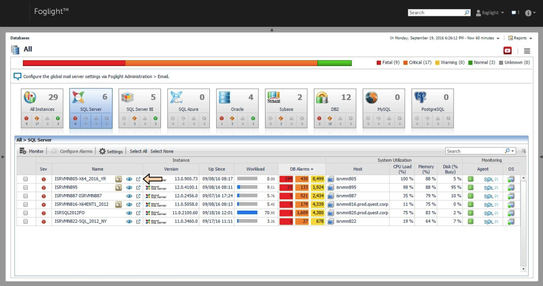Open the foglight user dropdown
The height and width of the screenshot is (286, 543).
490,13
